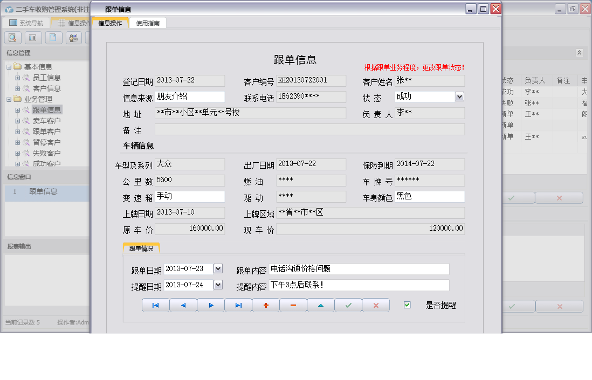Select the report list icon in the toolbar
This screenshot has width=592, height=380.
pos(32,37)
